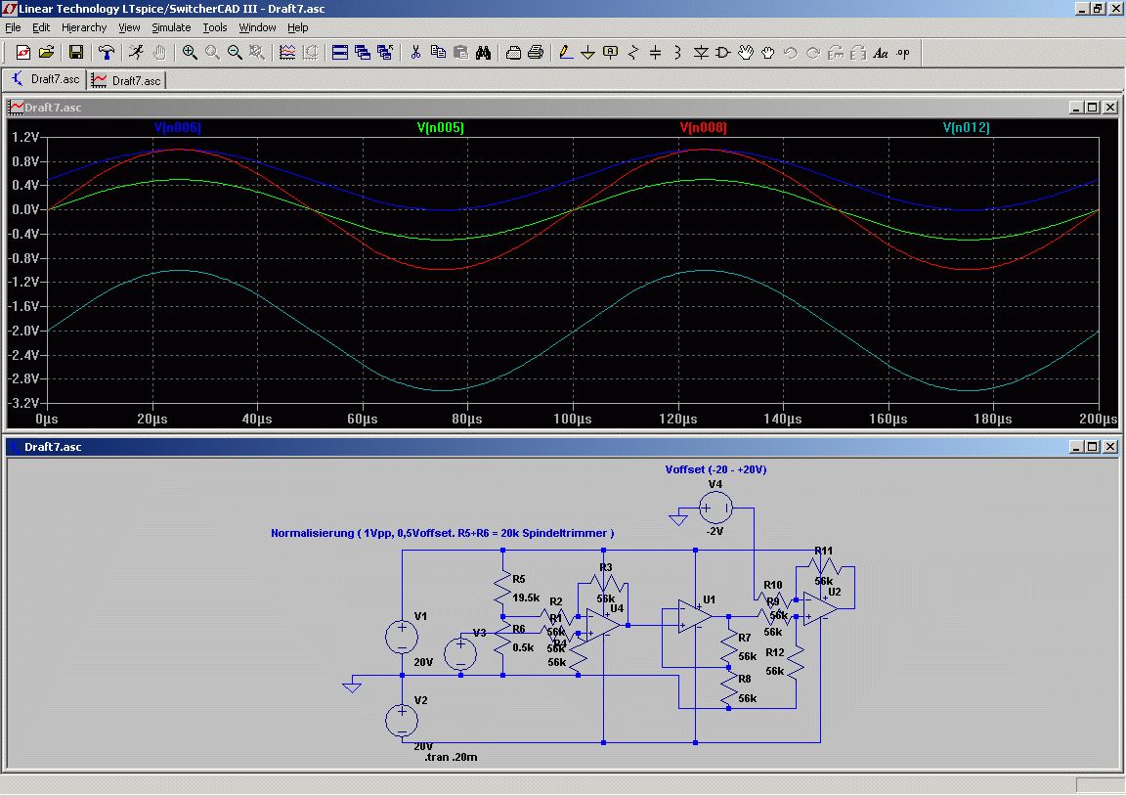Click the SPICE directive .op icon
The image size is (1126, 797).
pyautogui.click(x=903, y=53)
